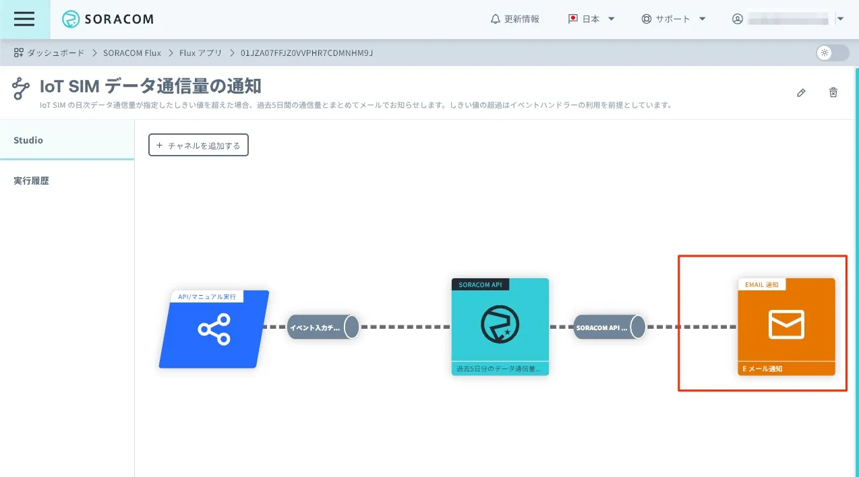Select the SORACOM API output channel pipe
The image size is (859, 477).
click(x=610, y=327)
